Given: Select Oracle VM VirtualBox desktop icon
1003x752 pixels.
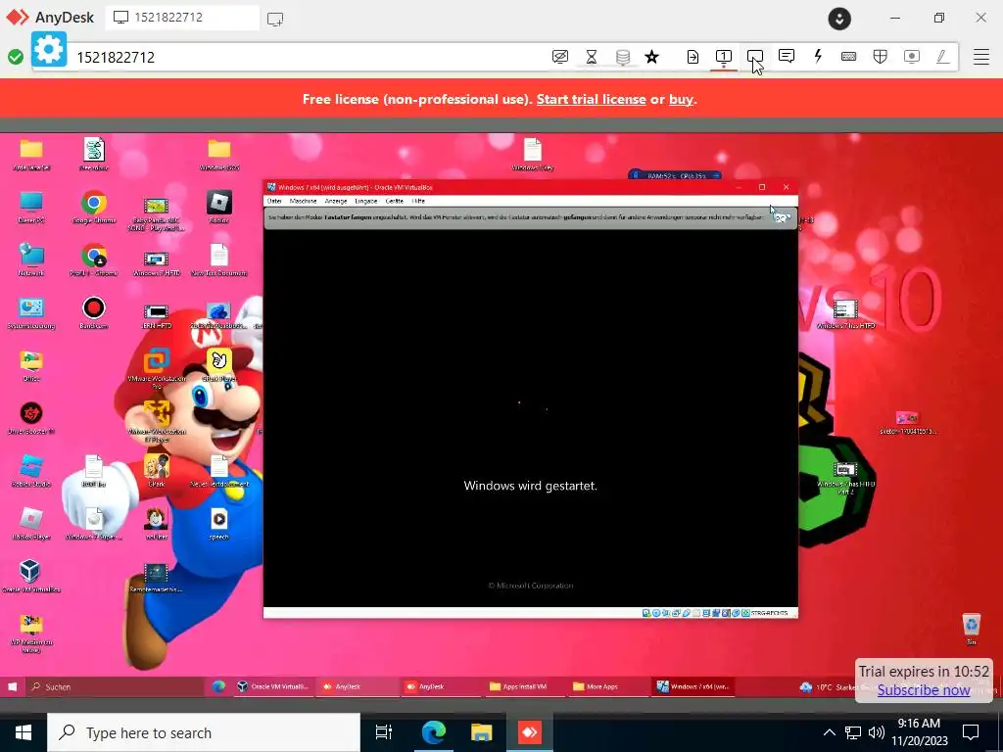Looking at the screenshot, I should pyautogui.click(x=30, y=576).
